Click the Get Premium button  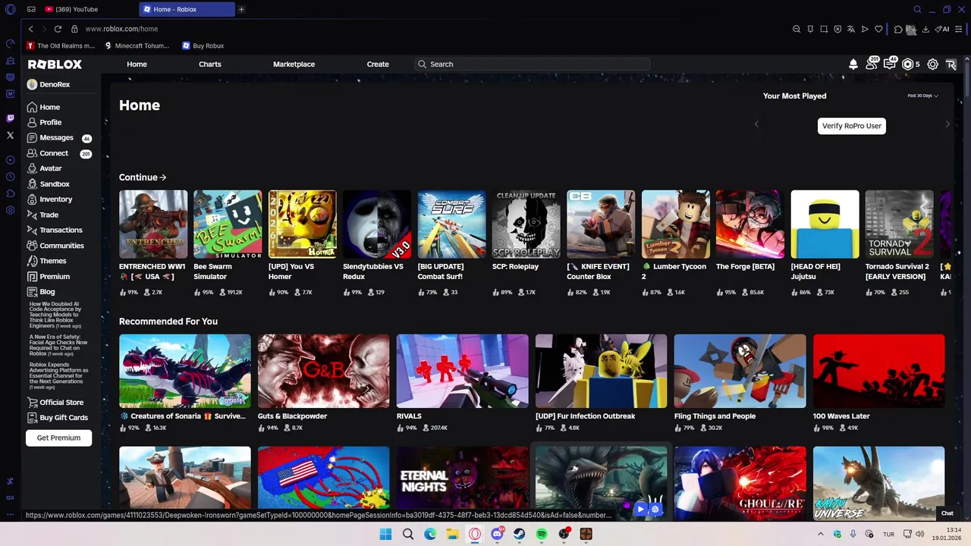pos(58,438)
